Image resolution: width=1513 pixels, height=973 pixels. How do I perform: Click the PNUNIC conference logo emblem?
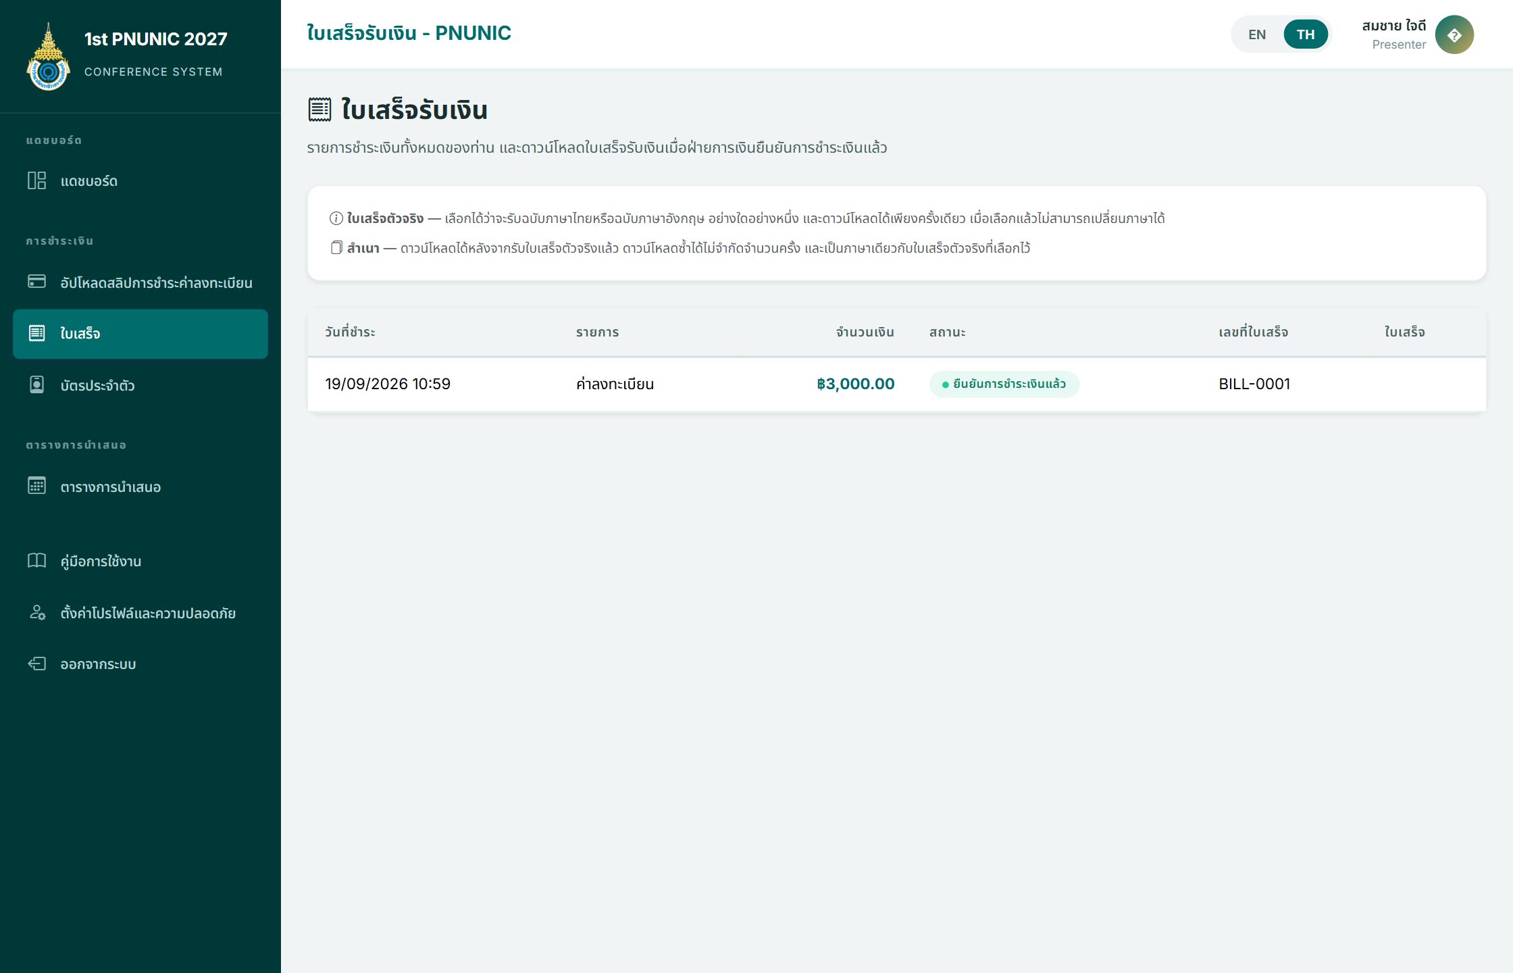48,57
